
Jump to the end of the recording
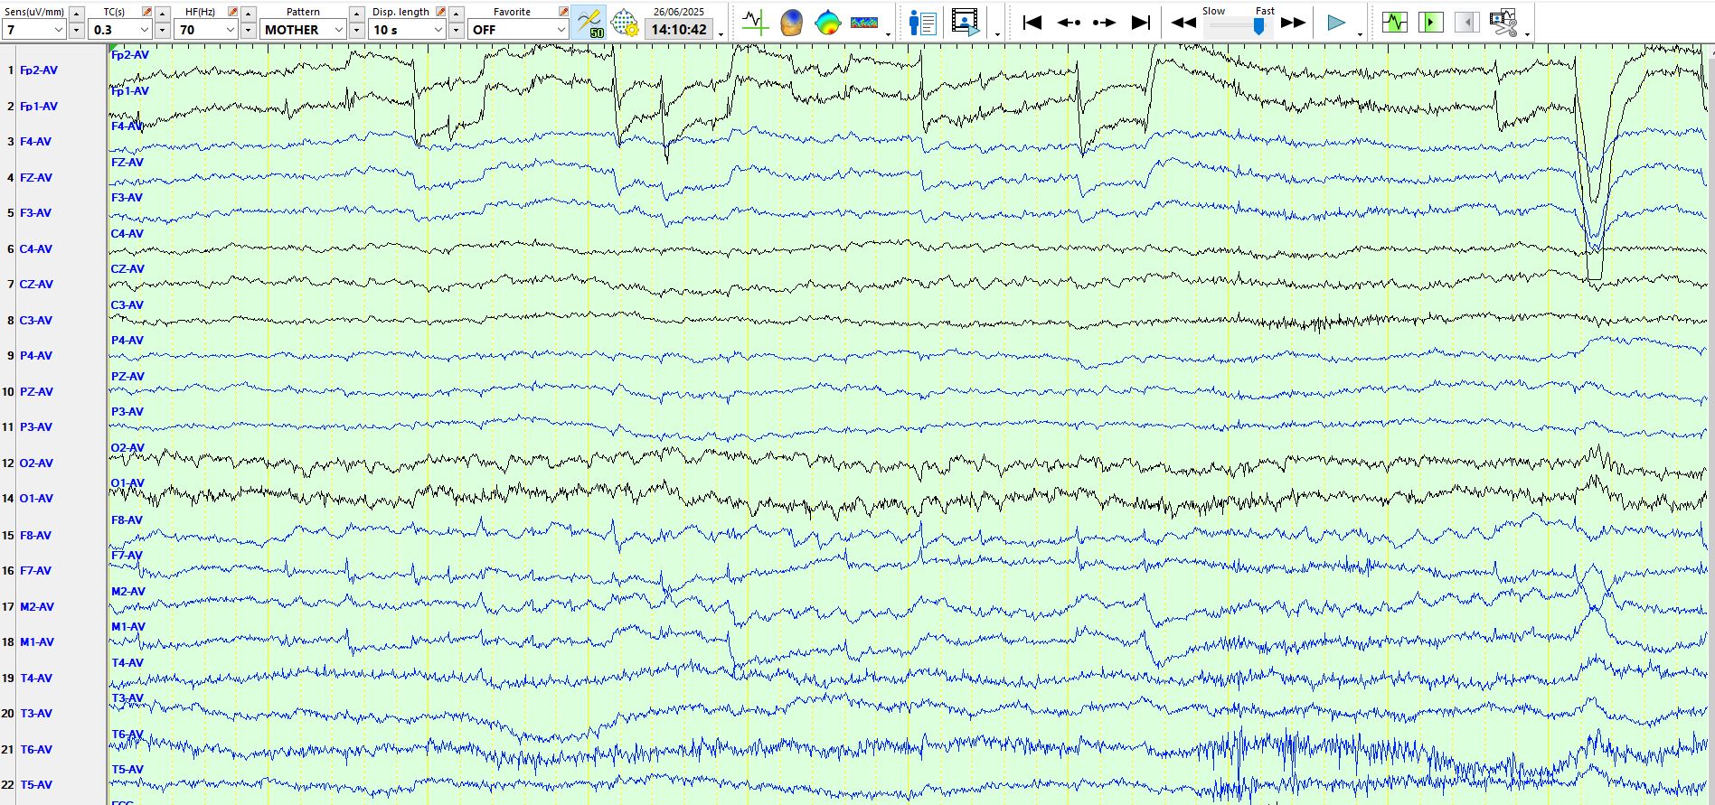point(1141,23)
